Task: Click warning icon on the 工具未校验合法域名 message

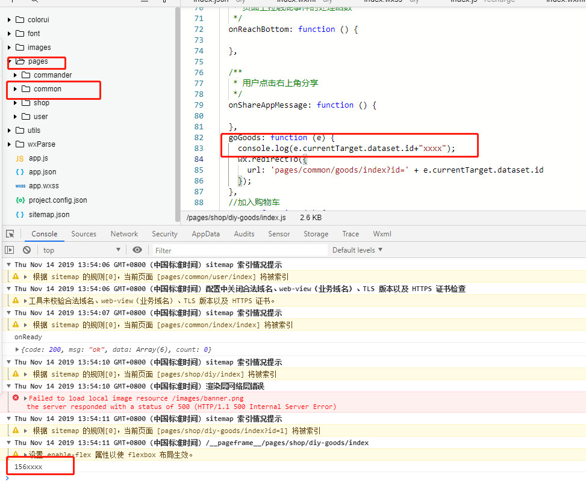Action: [16, 301]
